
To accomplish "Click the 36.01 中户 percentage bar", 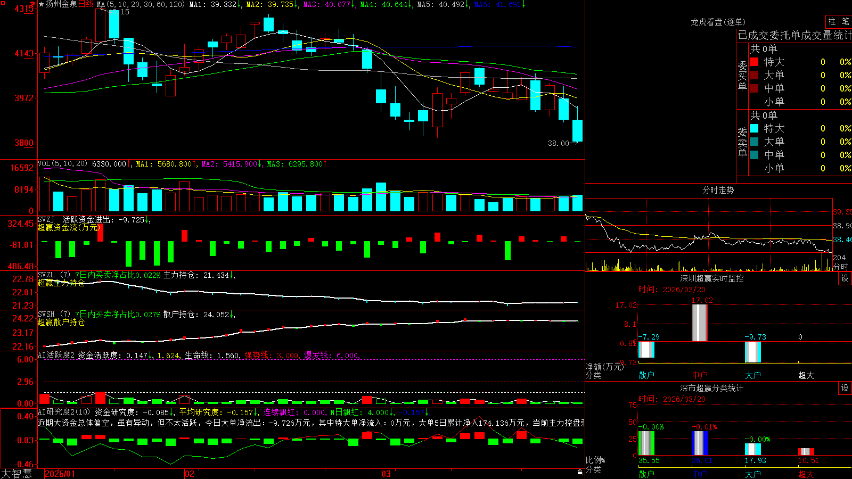I will [699, 443].
